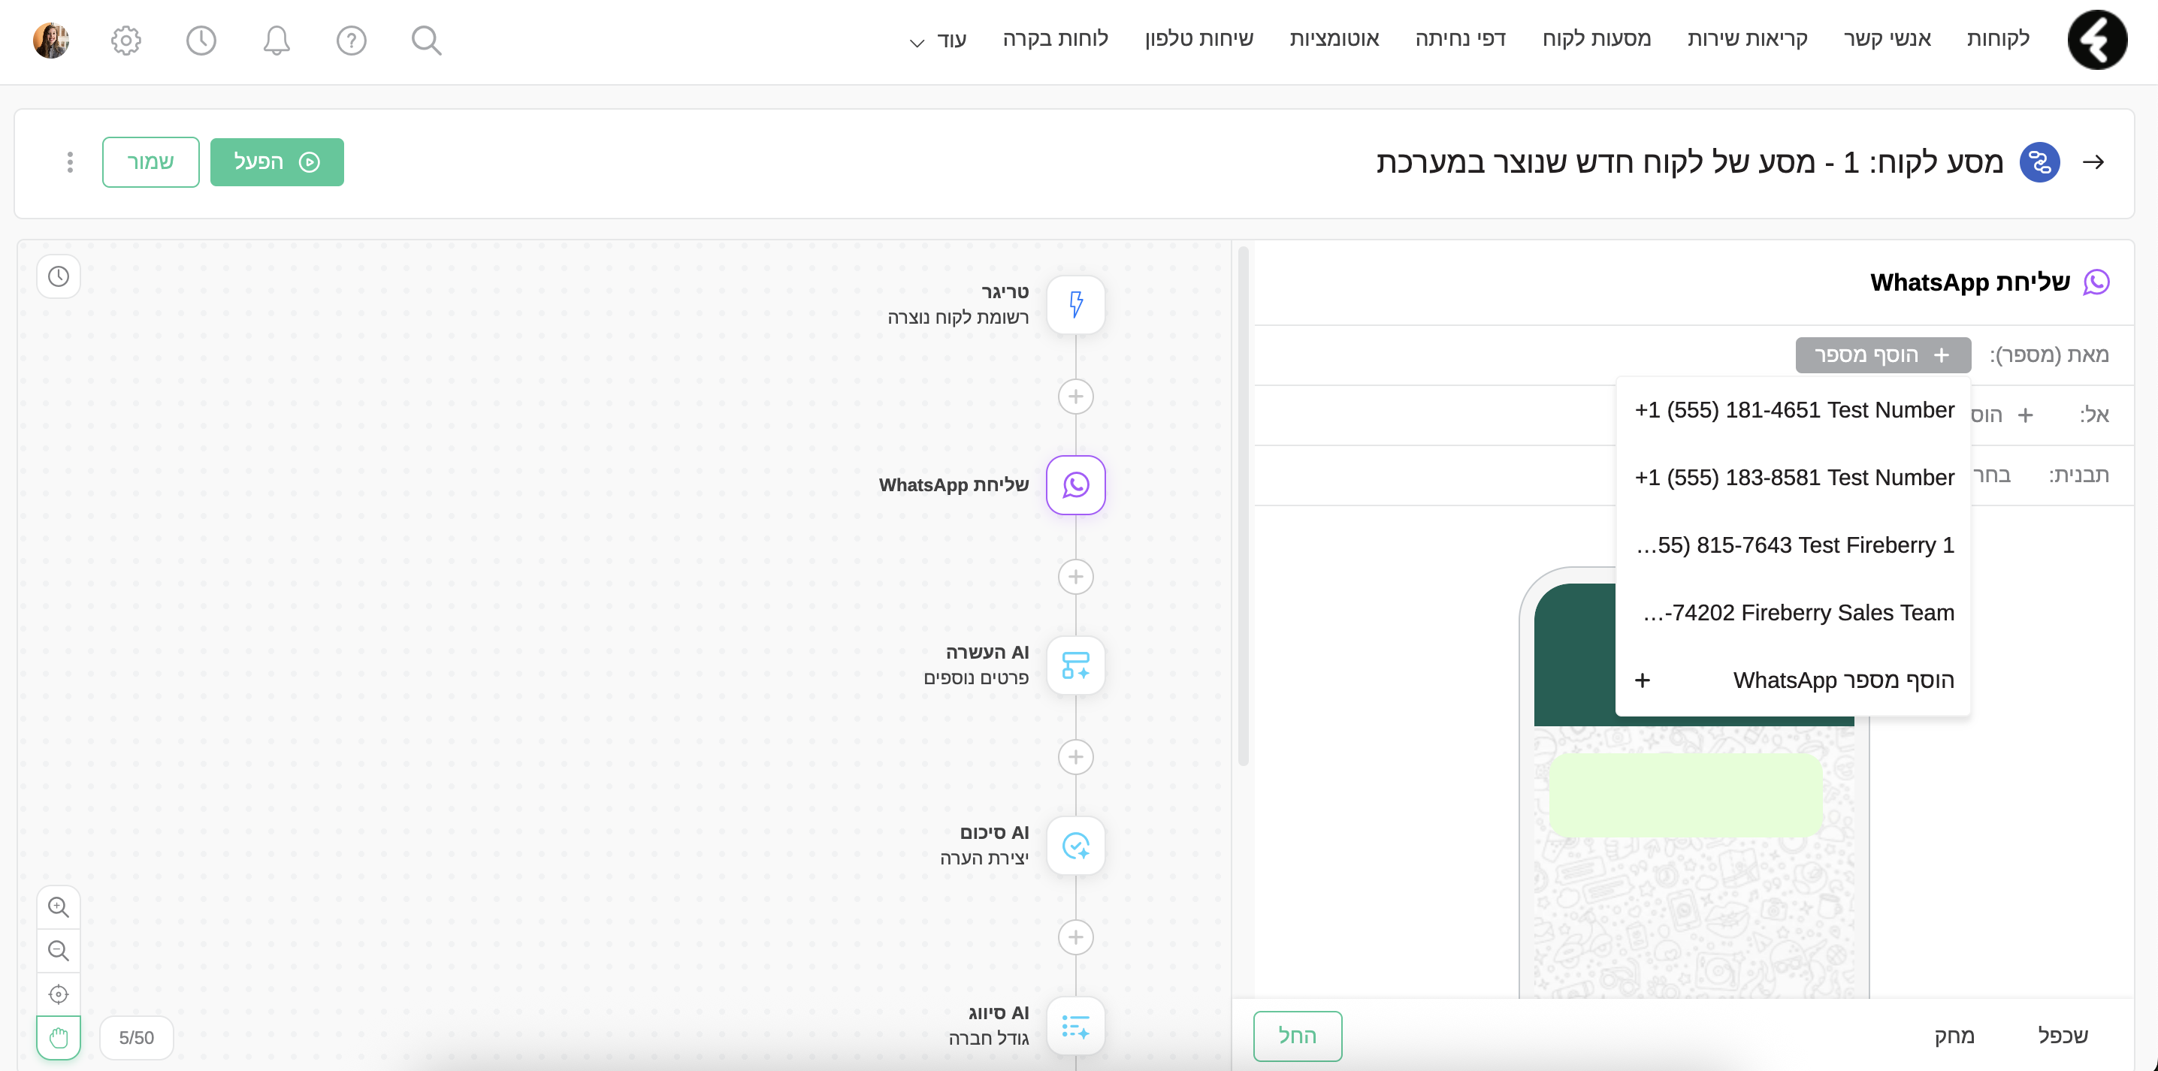The width and height of the screenshot is (2158, 1071).
Task: Click the green message bubble in phone preview
Action: tap(1685, 794)
